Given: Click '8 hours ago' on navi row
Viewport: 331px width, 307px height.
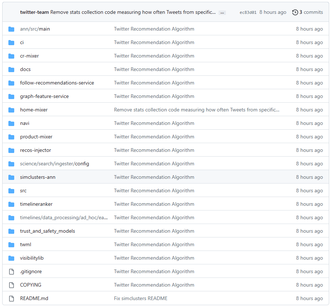Looking at the screenshot, I should point(309,123).
